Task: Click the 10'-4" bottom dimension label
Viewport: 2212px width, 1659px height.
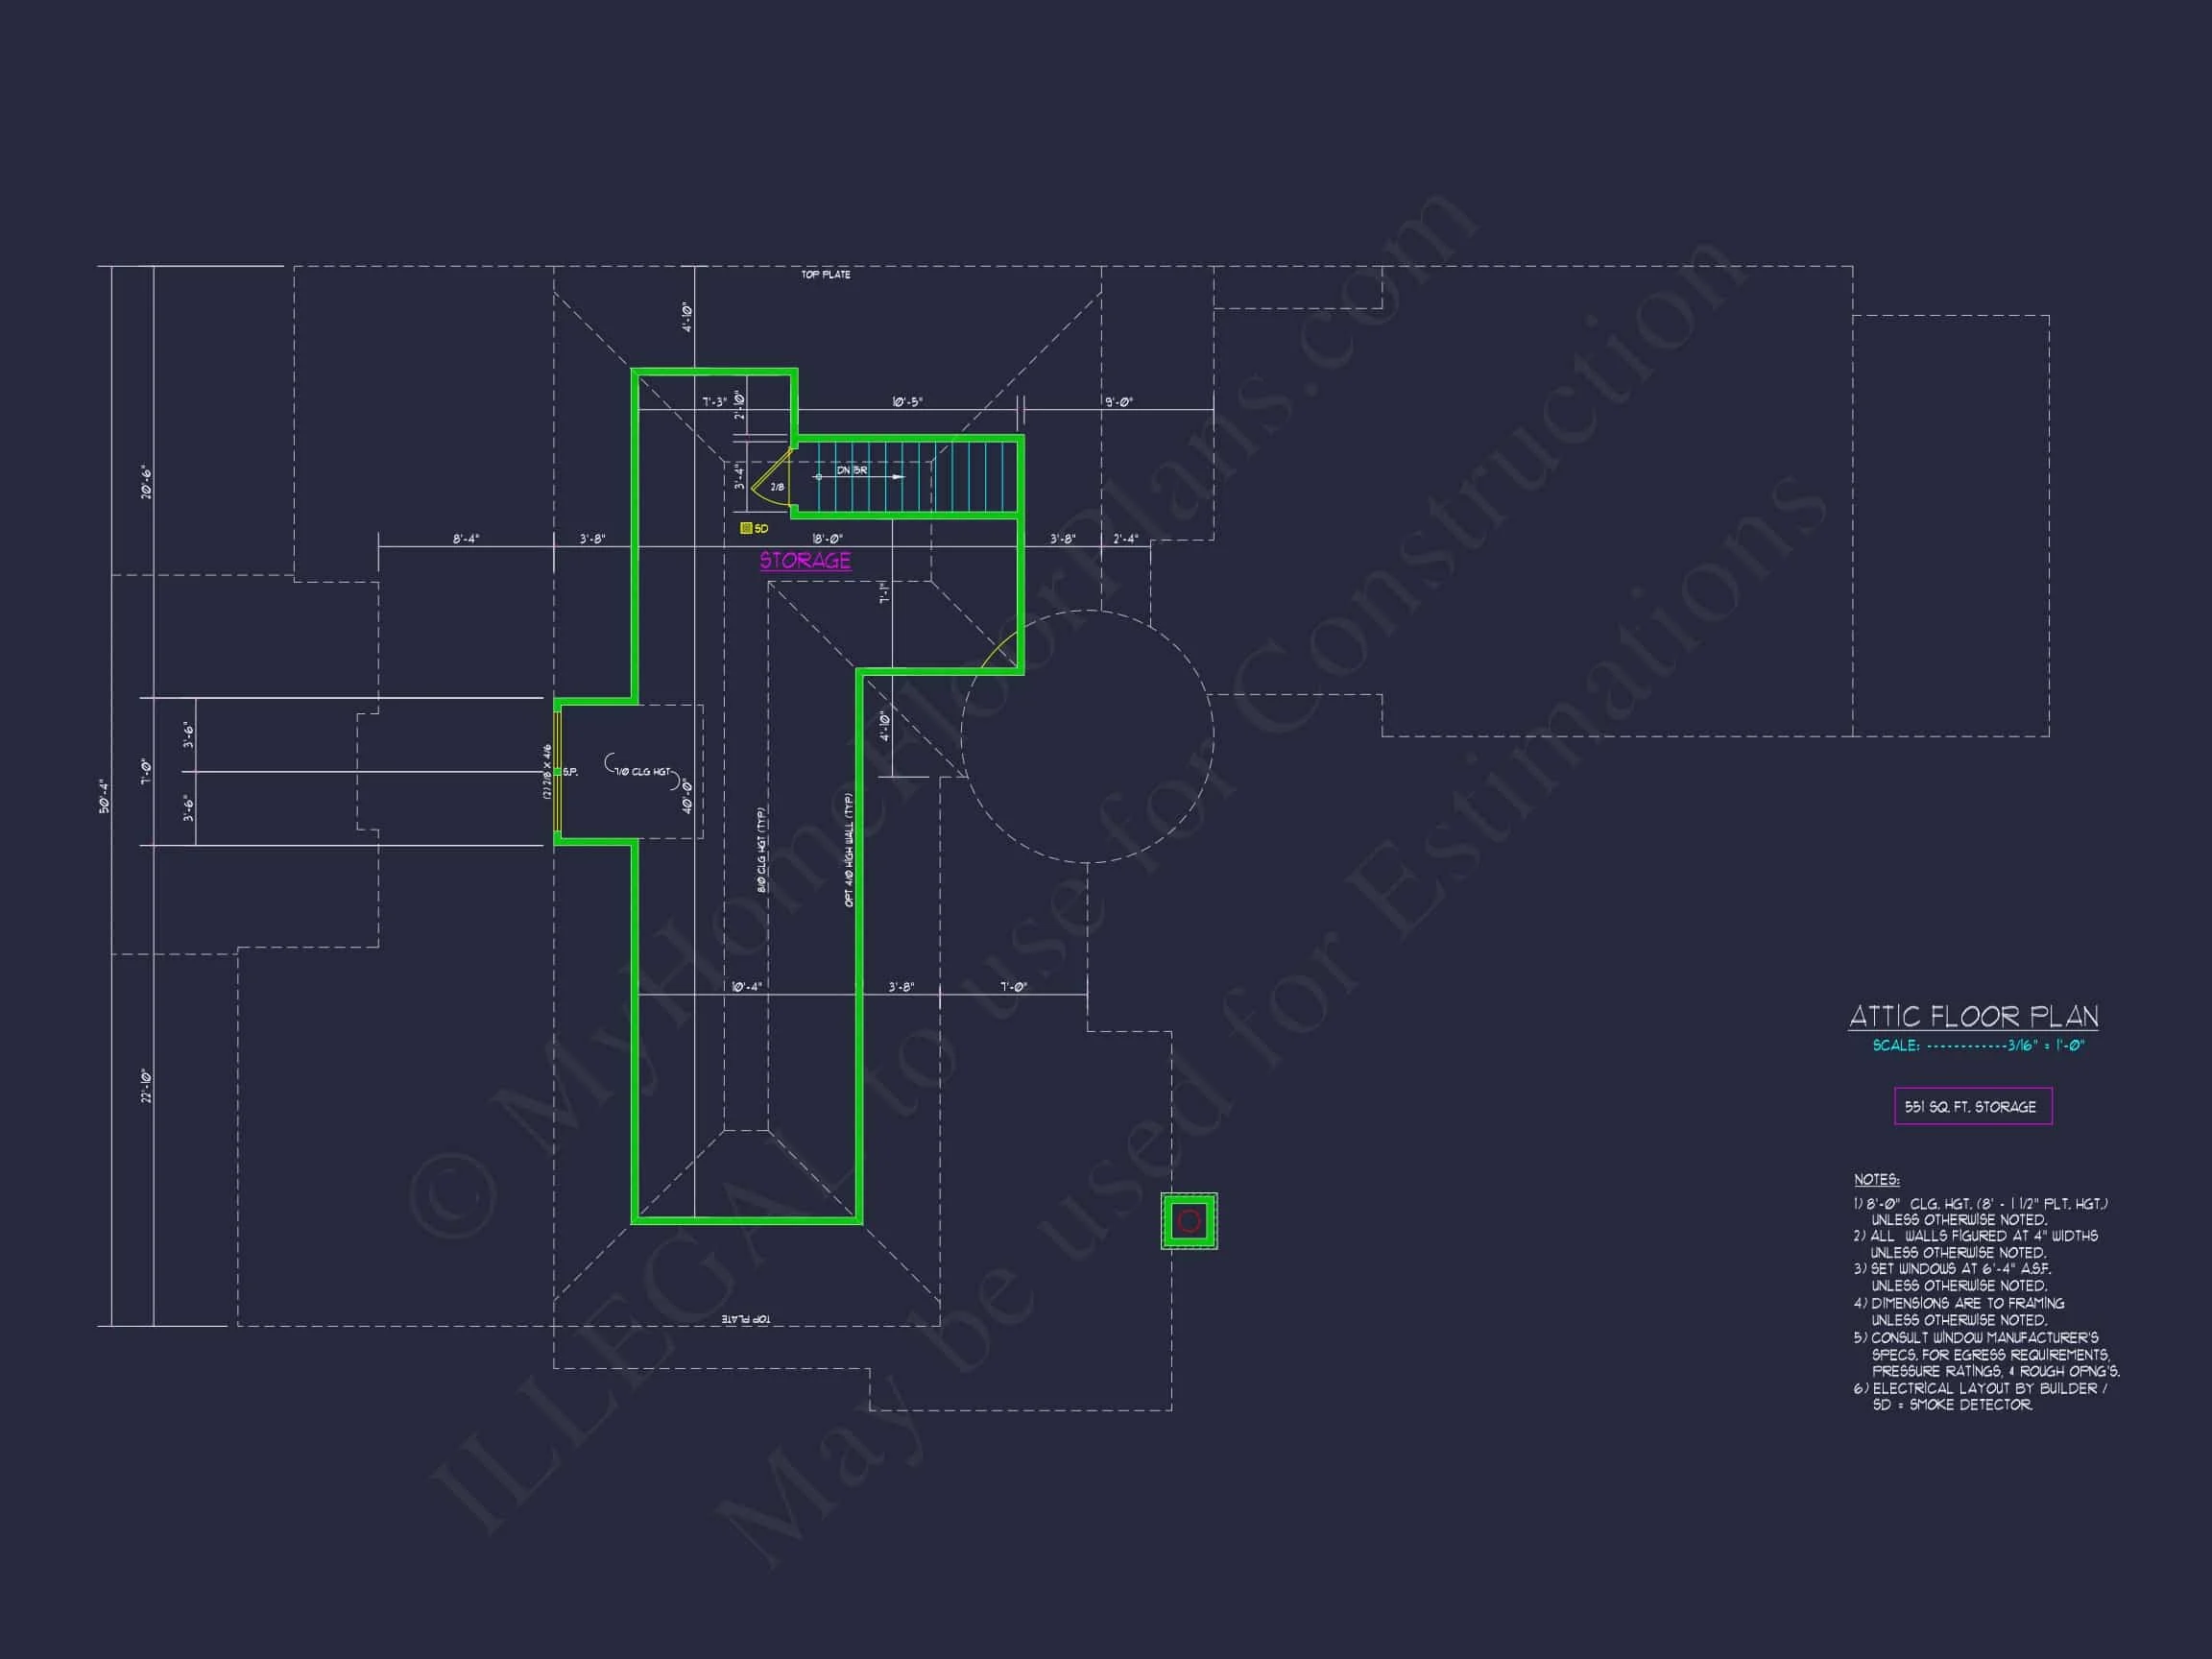Action: pos(746,987)
